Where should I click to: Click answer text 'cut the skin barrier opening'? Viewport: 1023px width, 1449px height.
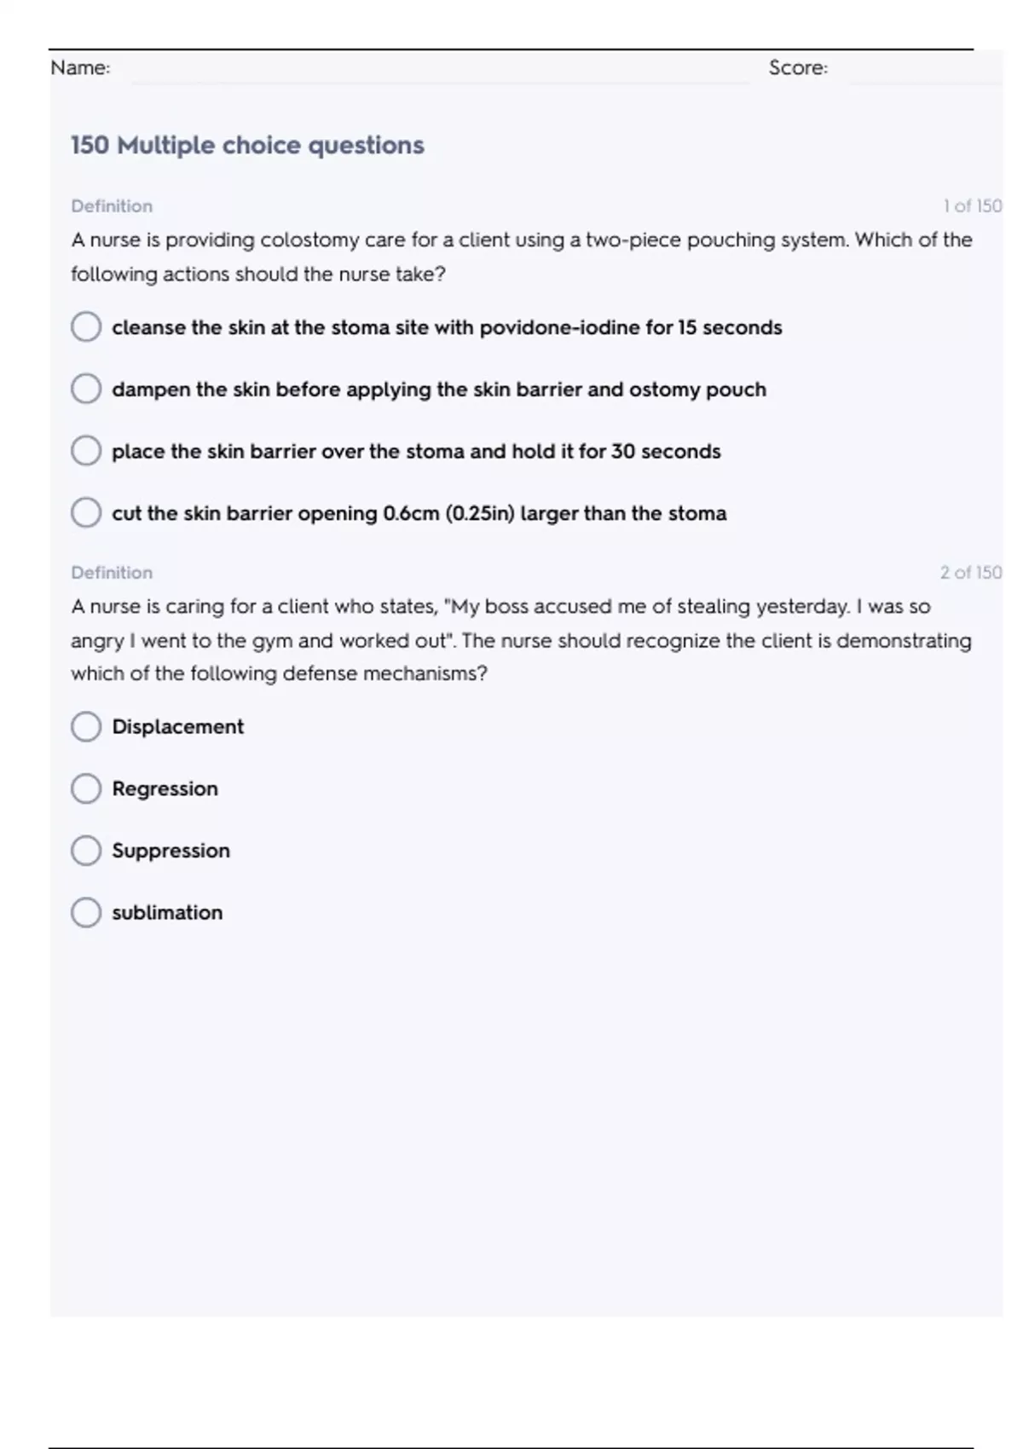click(419, 513)
